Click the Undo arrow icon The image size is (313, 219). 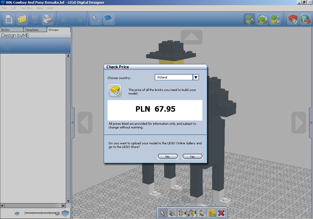65,19
